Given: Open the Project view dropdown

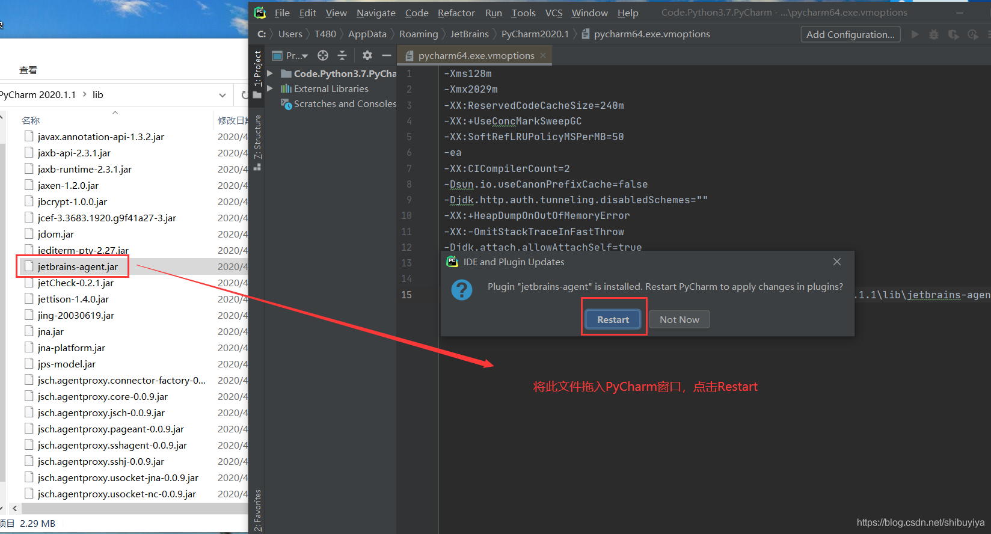Looking at the screenshot, I should coord(290,55).
